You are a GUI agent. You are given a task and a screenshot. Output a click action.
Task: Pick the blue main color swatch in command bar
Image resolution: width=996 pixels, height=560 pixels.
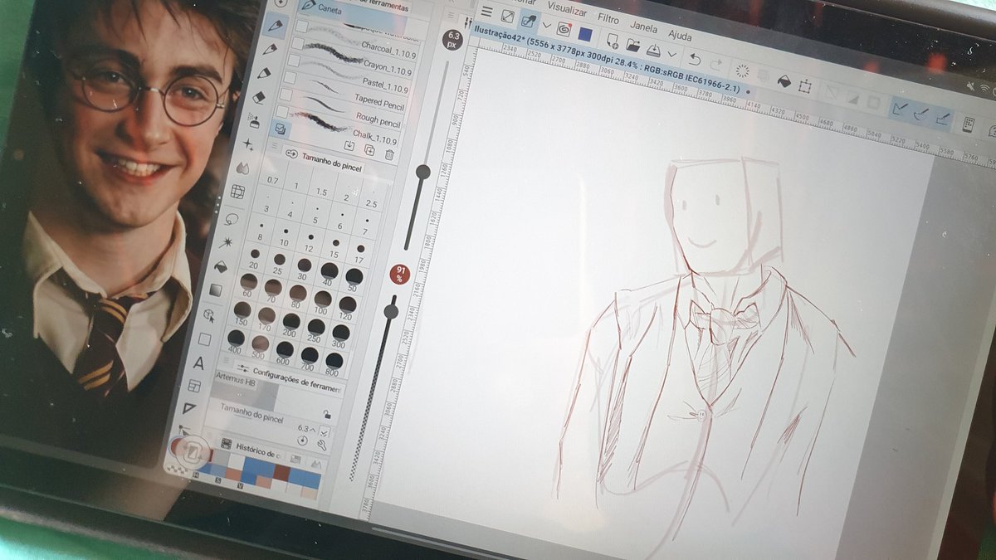pyautogui.click(x=585, y=34)
